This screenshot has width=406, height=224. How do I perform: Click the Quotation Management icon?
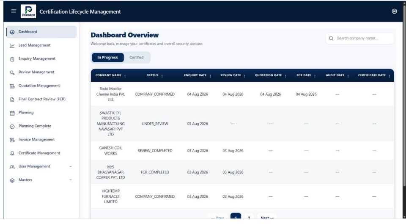tap(12, 86)
